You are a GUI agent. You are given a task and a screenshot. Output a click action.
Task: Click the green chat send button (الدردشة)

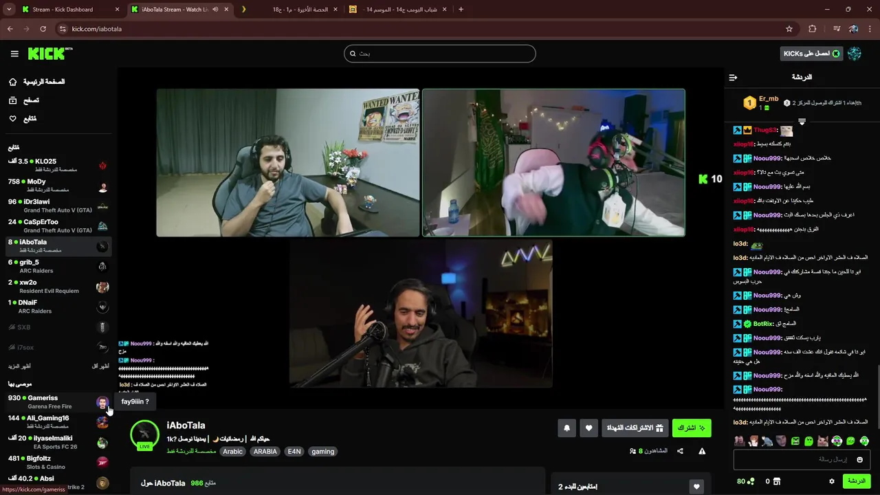click(857, 481)
